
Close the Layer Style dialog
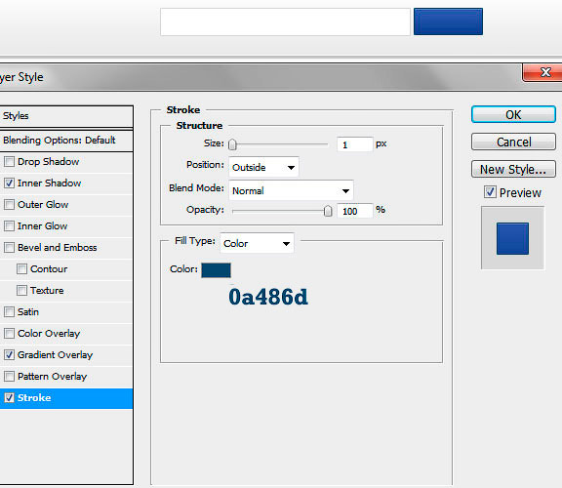click(543, 73)
